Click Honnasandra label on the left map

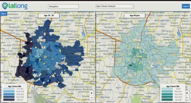14,27
